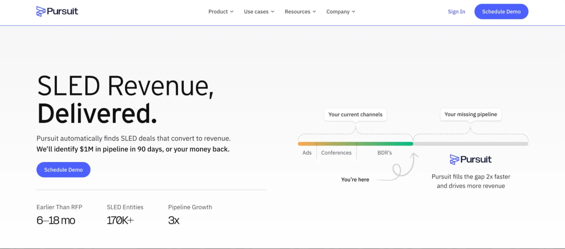
Task: Expand the Product chevron arrow
Action: point(232,12)
